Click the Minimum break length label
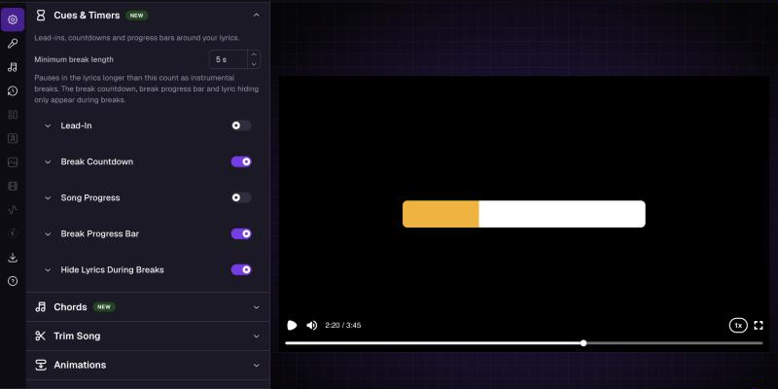 coord(74,59)
